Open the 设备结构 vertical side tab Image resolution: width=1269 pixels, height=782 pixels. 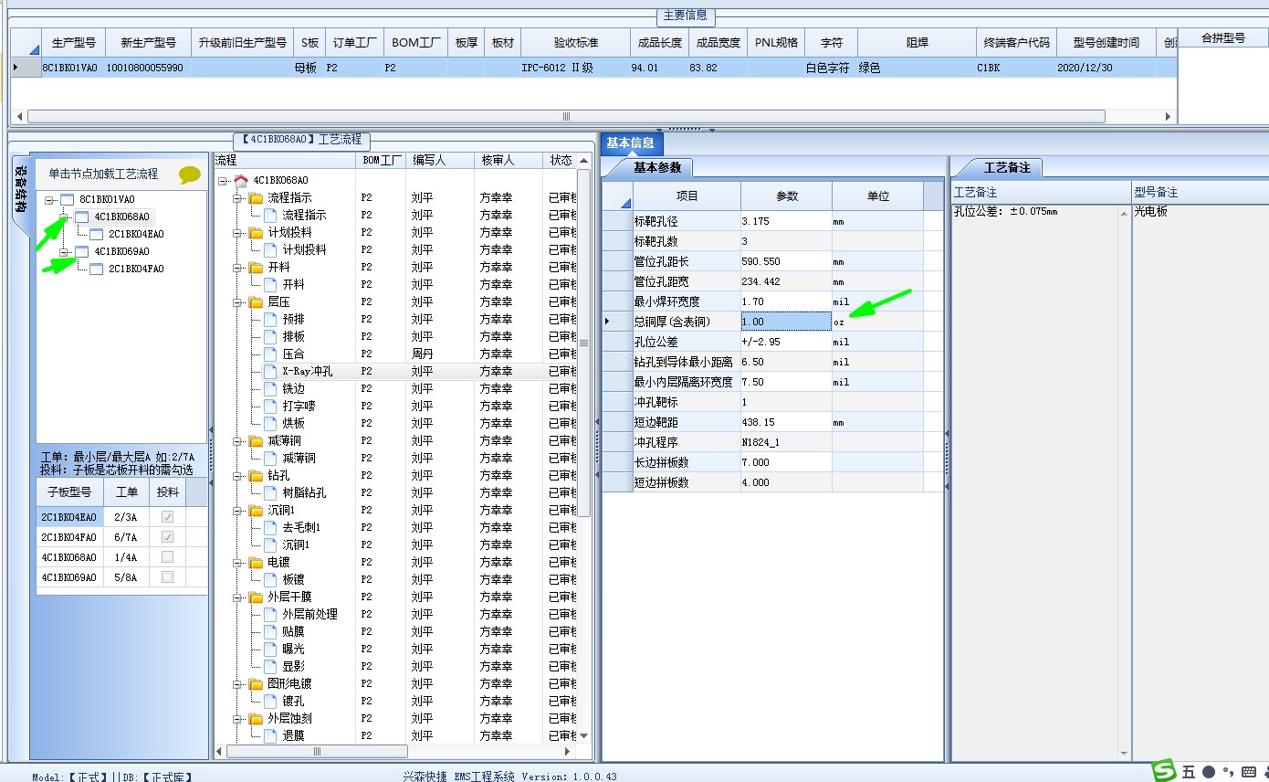click(x=20, y=188)
